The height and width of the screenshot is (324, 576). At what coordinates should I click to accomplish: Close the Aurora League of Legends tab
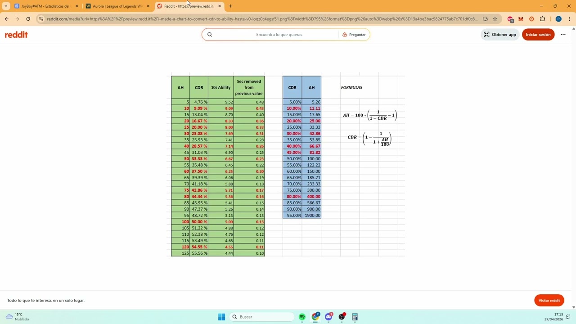click(148, 6)
